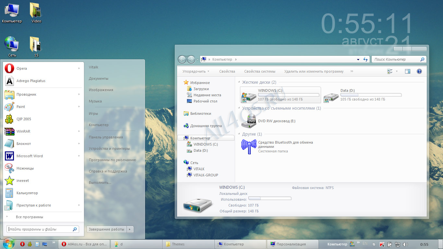This screenshot has width=443, height=249.
Task: Select the WINDOWS (C:) drive tile
Action: tap(281, 95)
